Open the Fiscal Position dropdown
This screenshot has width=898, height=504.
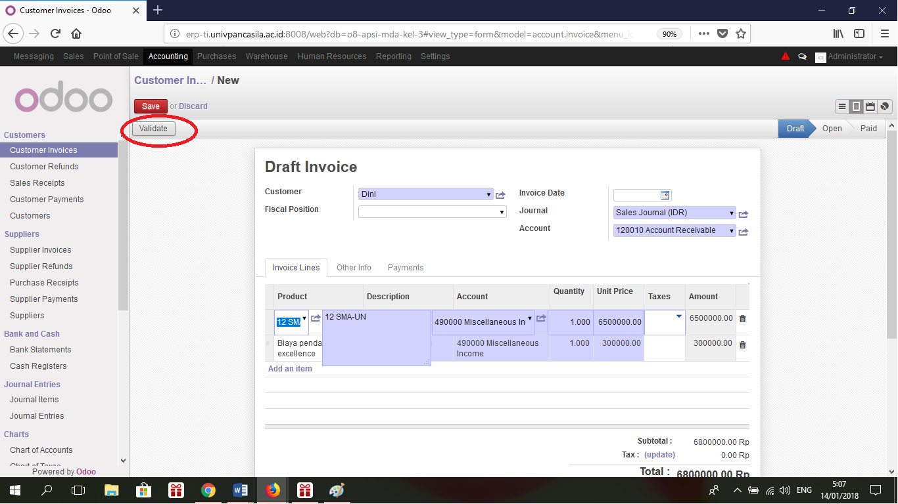tap(502, 212)
